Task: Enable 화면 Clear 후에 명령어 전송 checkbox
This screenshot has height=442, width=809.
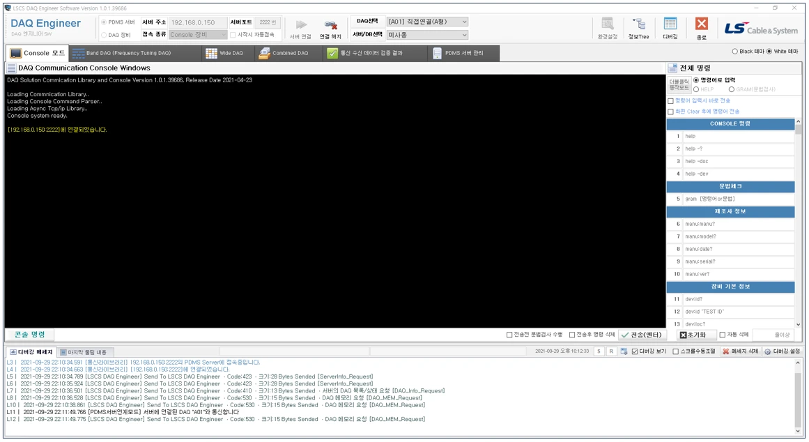Action: [671, 112]
